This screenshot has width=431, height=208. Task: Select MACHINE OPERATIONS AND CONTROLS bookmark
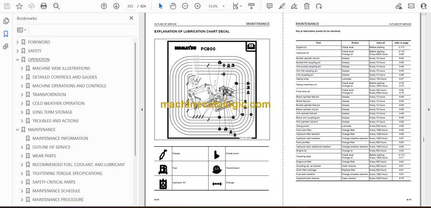[69, 86]
